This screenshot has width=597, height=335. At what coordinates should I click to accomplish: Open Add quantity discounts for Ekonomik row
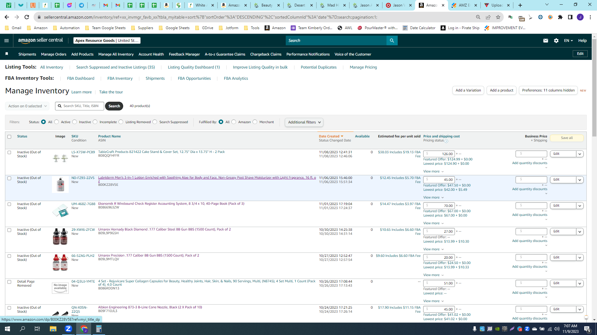click(x=530, y=215)
